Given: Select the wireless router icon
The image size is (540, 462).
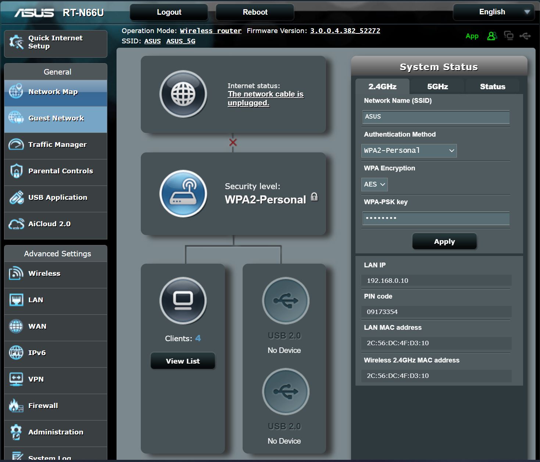Looking at the screenshot, I should [x=183, y=194].
